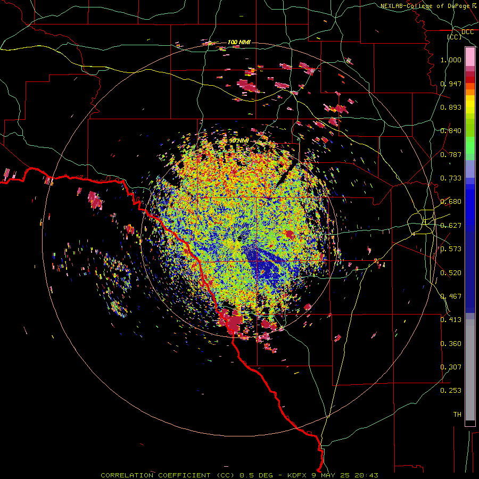Click the 0.893 color scale label
479x479 pixels.
tap(451, 107)
